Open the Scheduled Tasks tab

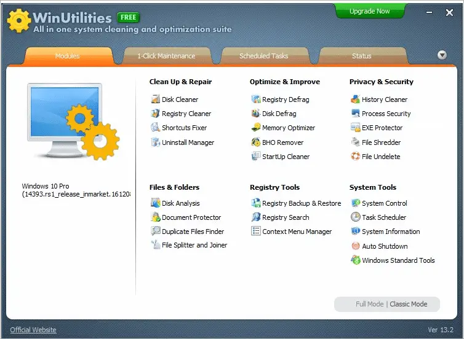tap(263, 56)
